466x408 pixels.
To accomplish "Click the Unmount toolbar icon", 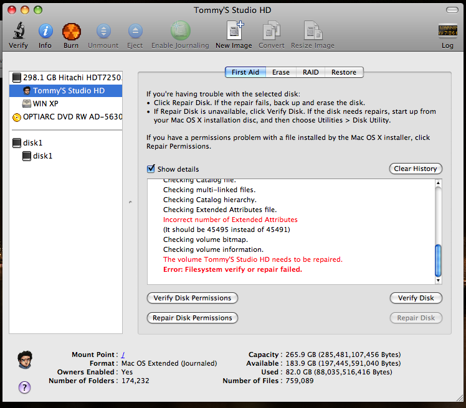I will [103, 30].
